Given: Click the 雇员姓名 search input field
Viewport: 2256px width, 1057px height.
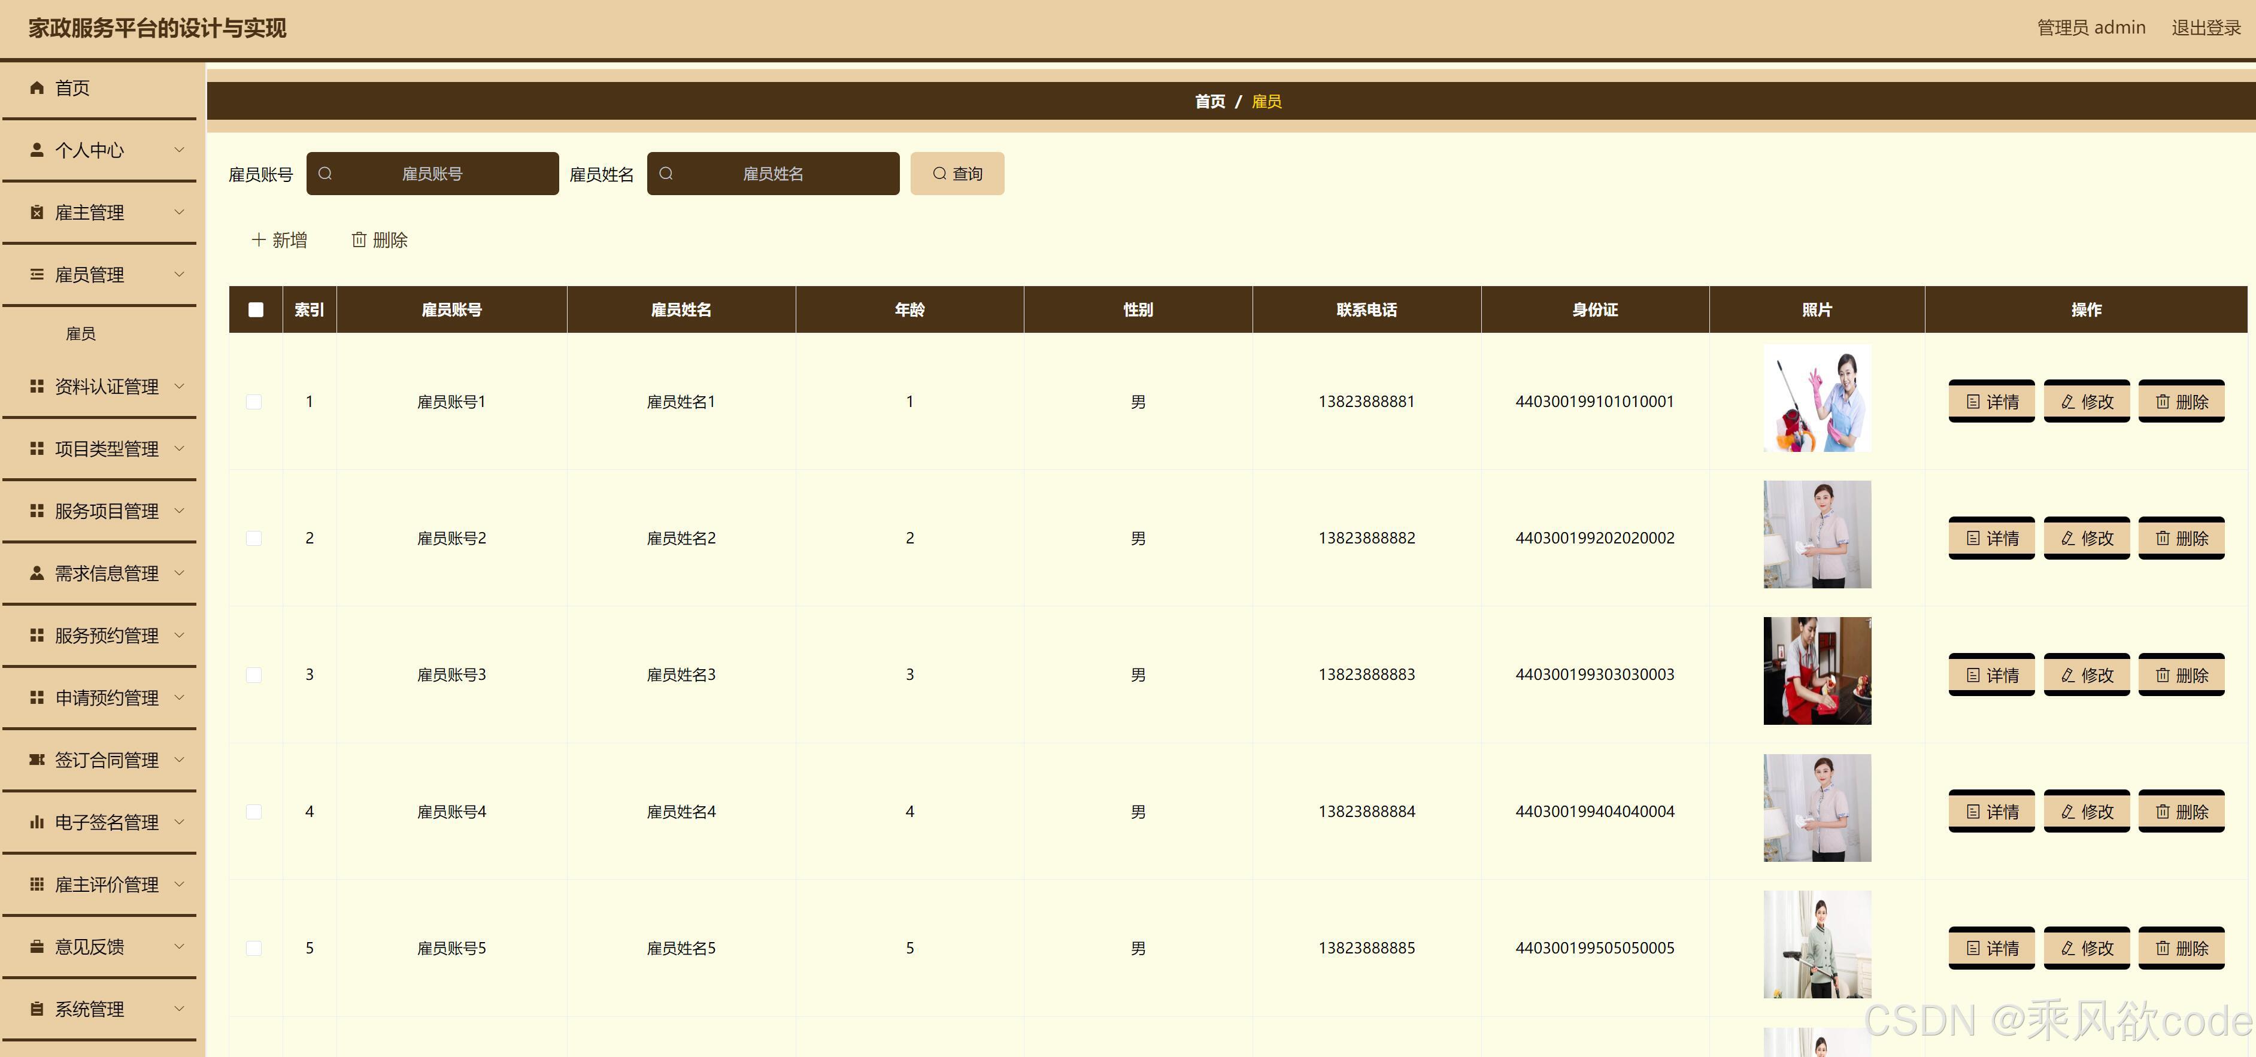Looking at the screenshot, I should (x=774, y=174).
